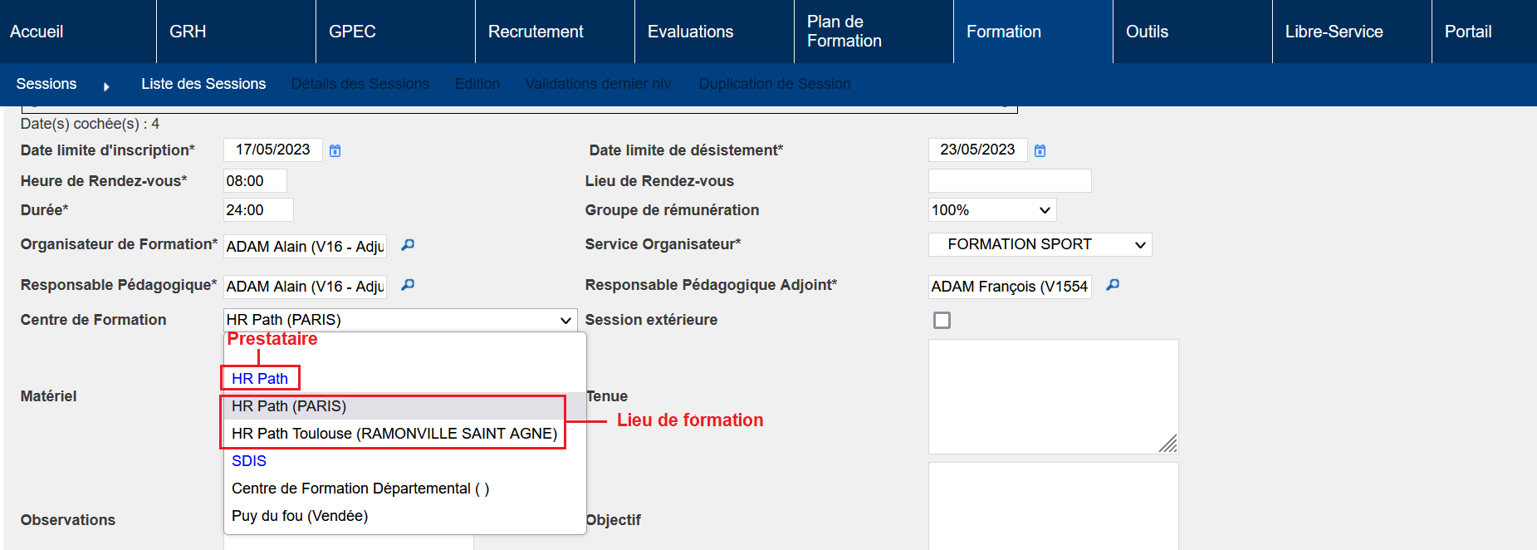Click magnifier beside Responsable Pédagogique field

pyautogui.click(x=408, y=285)
